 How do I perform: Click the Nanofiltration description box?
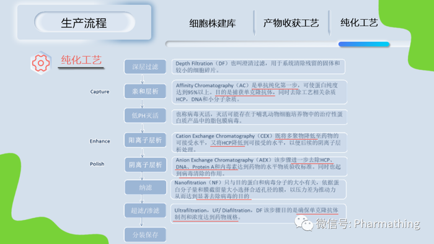[259, 190]
